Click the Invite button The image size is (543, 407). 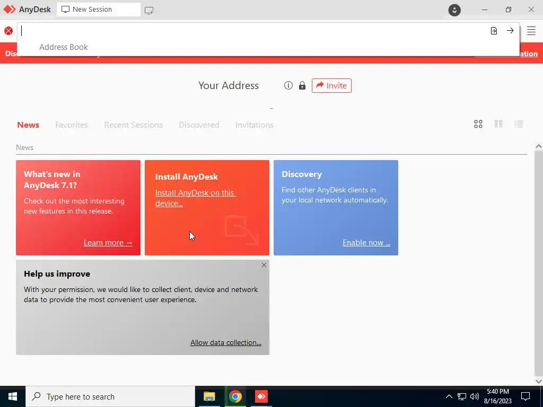click(331, 85)
